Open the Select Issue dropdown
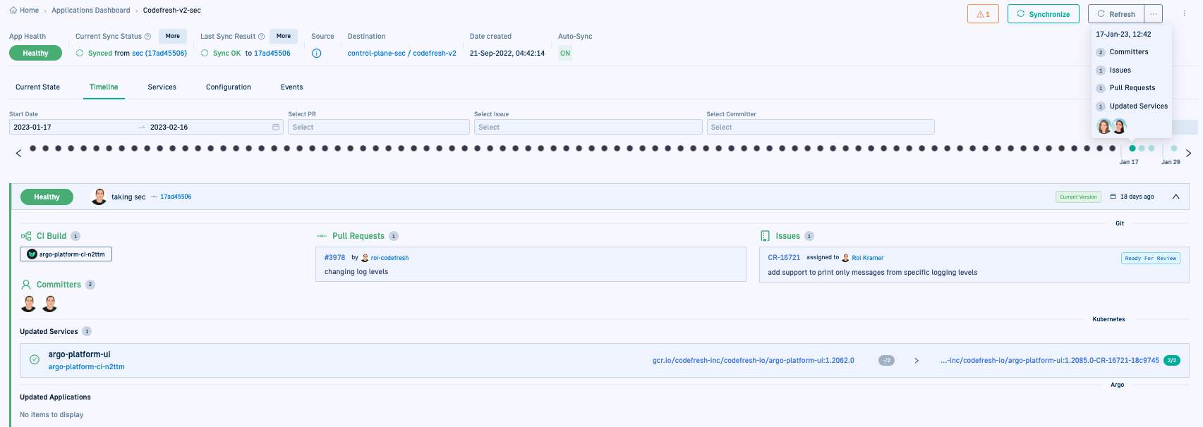 pyautogui.click(x=588, y=128)
